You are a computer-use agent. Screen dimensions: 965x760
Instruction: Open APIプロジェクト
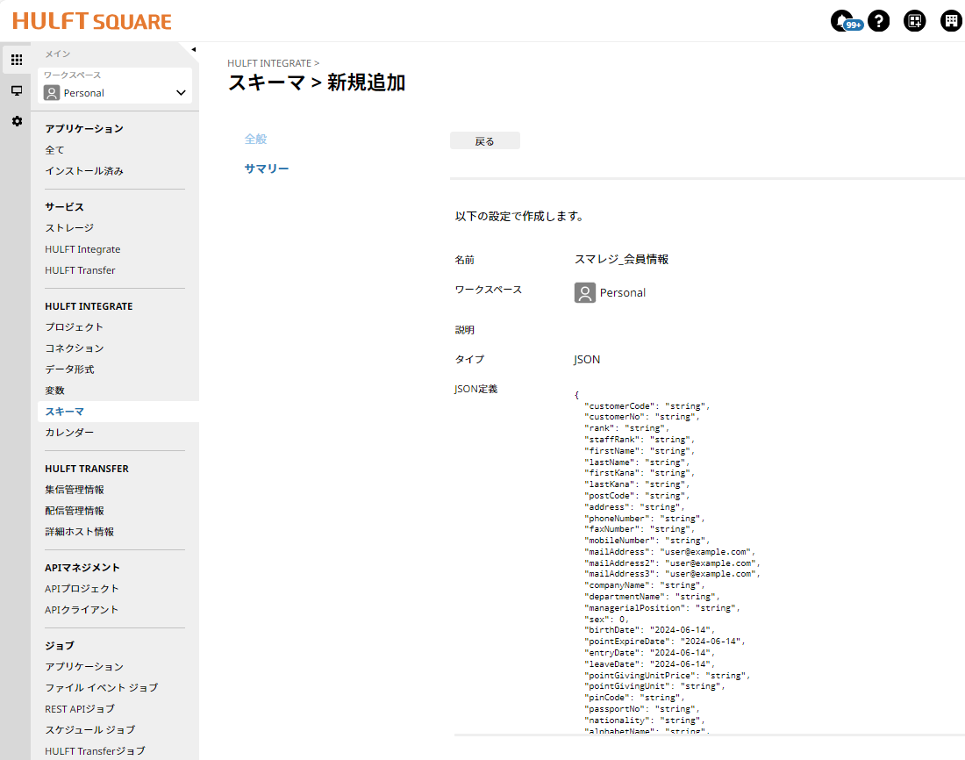pyautogui.click(x=82, y=589)
